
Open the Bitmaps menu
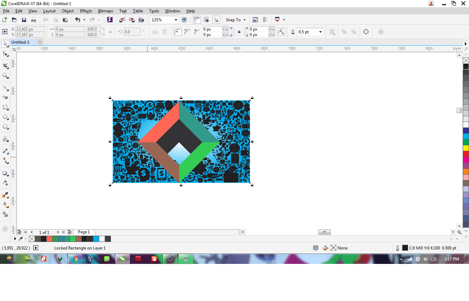tap(105, 11)
